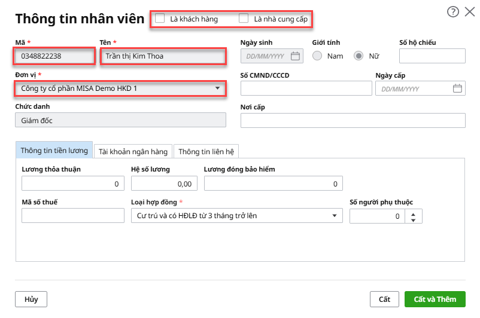Open the Loại hợp đồng dropdown
Image resolution: width=480 pixels, height=318 pixels.
[333, 216]
